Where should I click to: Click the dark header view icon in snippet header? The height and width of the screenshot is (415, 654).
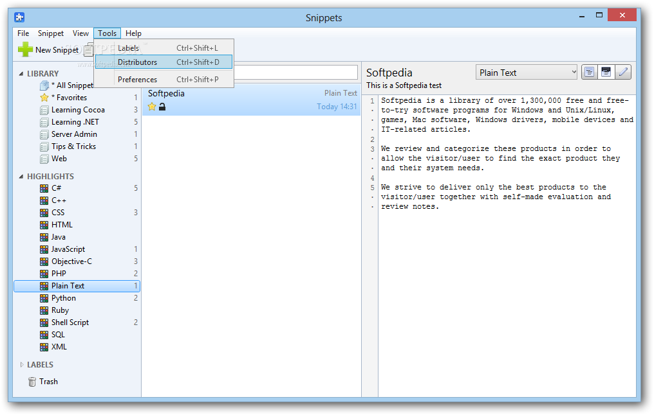click(606, 72)
